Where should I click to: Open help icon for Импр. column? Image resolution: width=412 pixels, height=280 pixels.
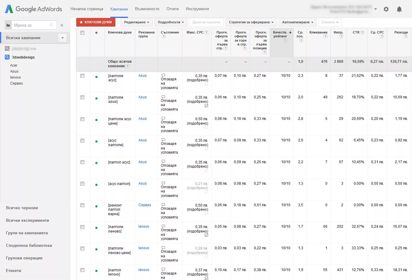pyautogui.click(x=341, y=36)
